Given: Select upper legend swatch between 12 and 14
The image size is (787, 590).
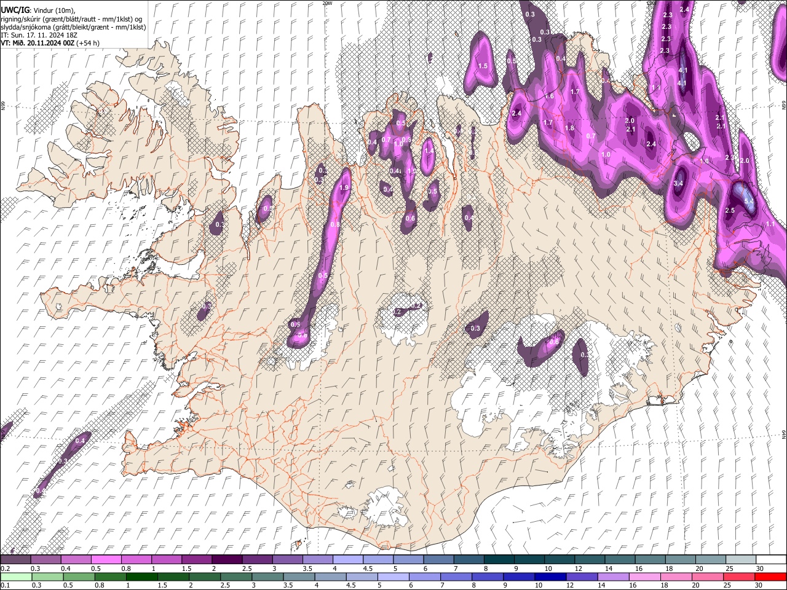Looking at the screenshot, I should pyautogui.click(x=590, y=559).
